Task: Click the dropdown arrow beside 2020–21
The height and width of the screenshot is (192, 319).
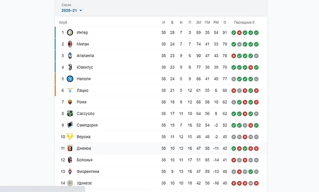Action: coord(81,10)
